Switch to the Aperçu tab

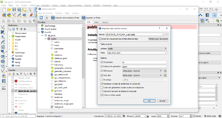[105, 22]
